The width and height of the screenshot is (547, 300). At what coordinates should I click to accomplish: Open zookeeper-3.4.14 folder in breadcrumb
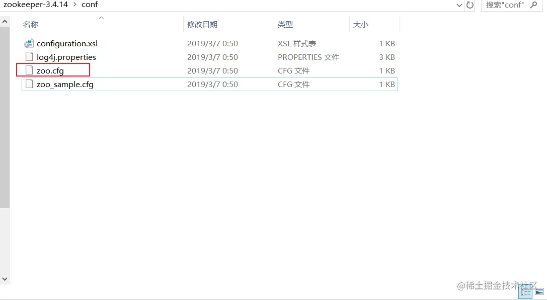point(36,5)
